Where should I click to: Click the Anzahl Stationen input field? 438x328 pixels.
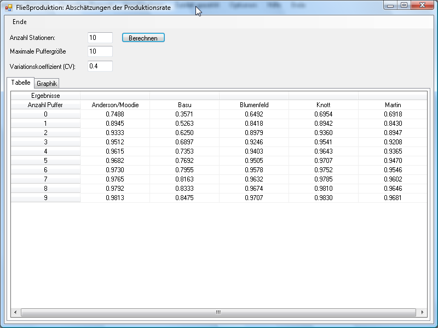click(x=100, y=38)
